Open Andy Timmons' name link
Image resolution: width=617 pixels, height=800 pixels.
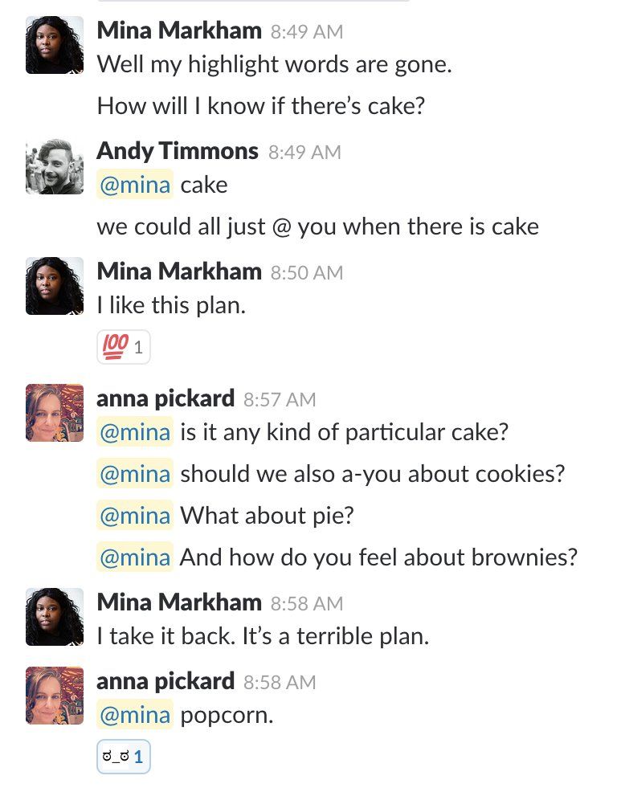[x=178, y=151]
